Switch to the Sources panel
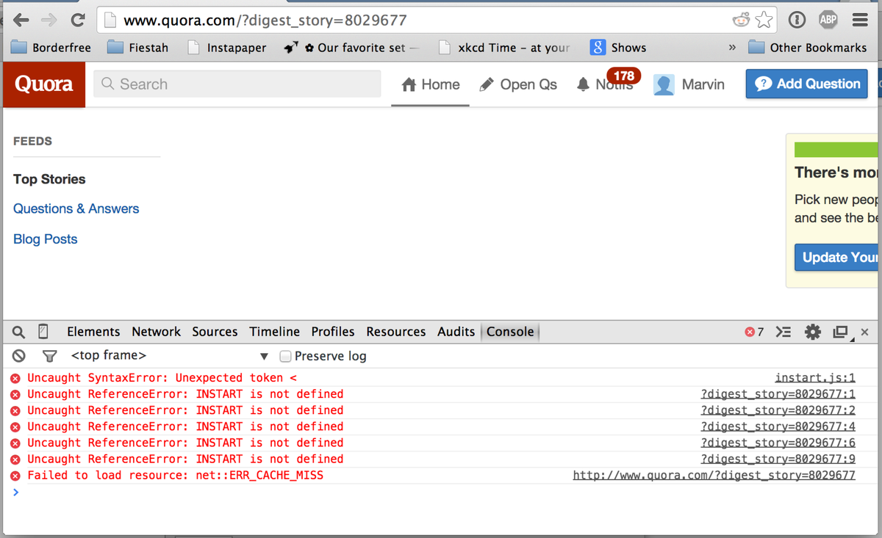This screenshot has height=538, width=882. [x=215, y=332]
